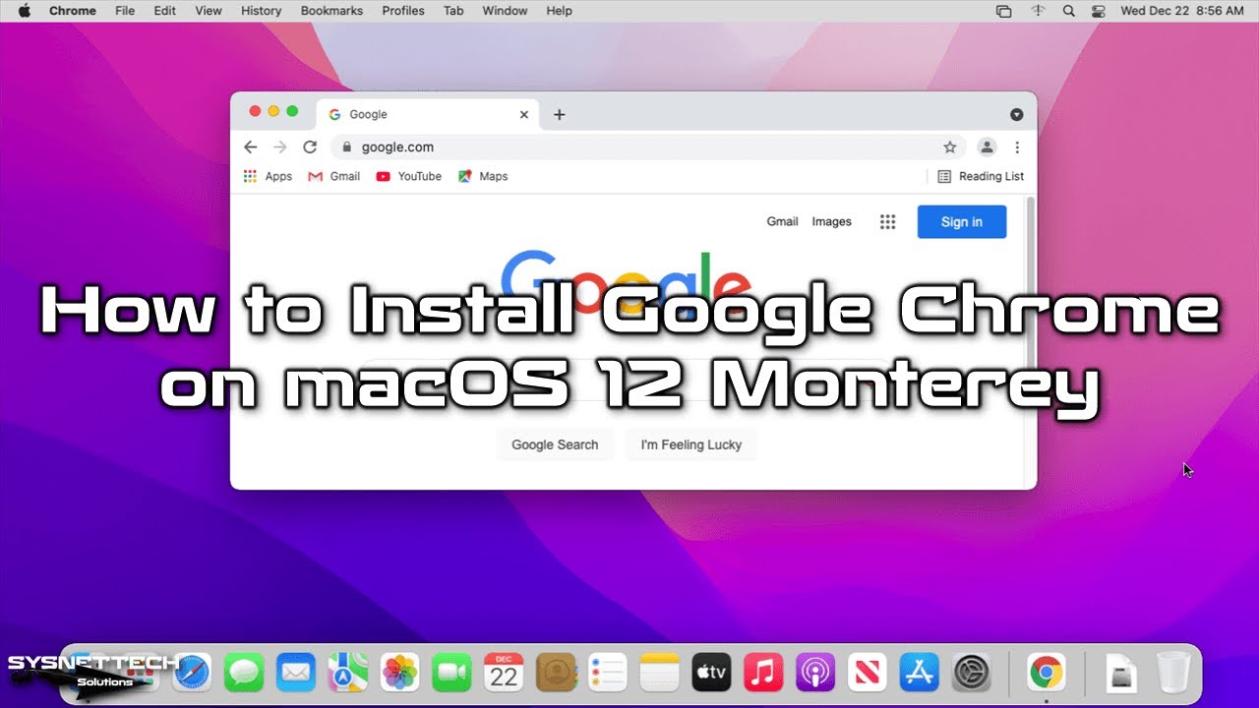This screenshot has width=1259, height=708.
Task: Launch Apple TV from the Dock
Action: pyautogui.click(x=712, y=673)
